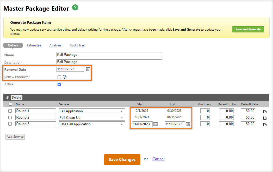Click the Round 1 Default Rate field

click(247, 111)
